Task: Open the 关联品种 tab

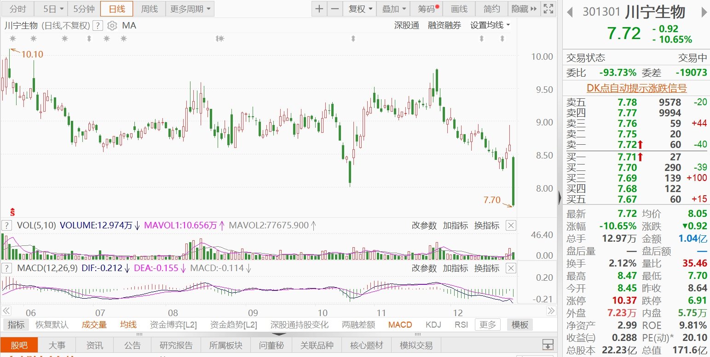Action: point(317,346)
